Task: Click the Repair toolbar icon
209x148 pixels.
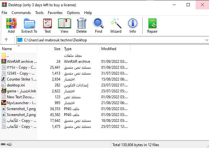Action: tap(152, 23)
